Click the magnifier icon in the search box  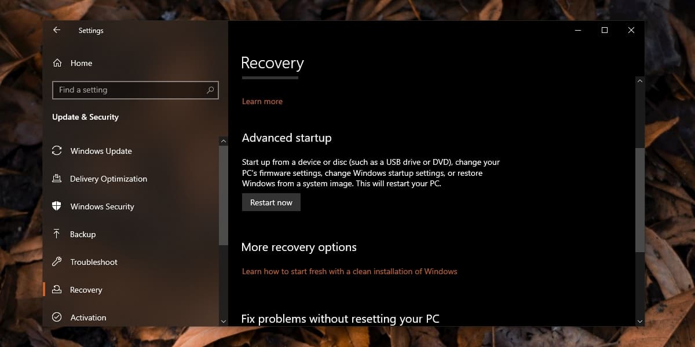211,90
